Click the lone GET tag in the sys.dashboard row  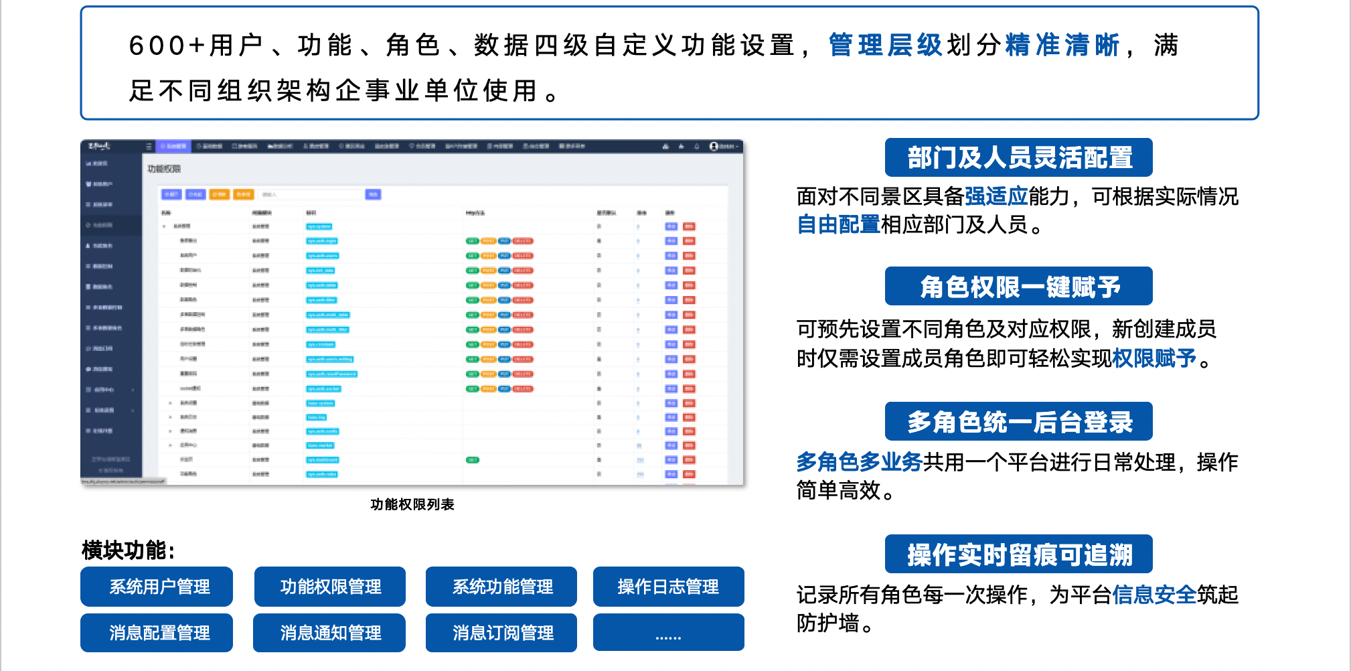(473, 460)
